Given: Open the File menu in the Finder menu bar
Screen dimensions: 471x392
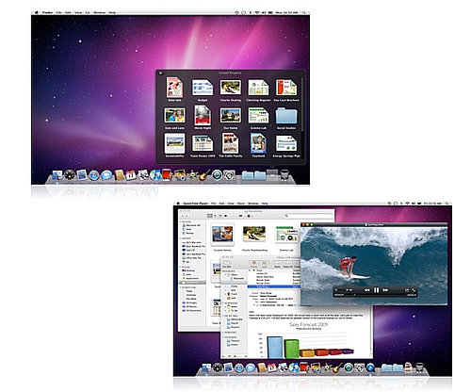Looking at the screenshot, I should coord(58,13).
